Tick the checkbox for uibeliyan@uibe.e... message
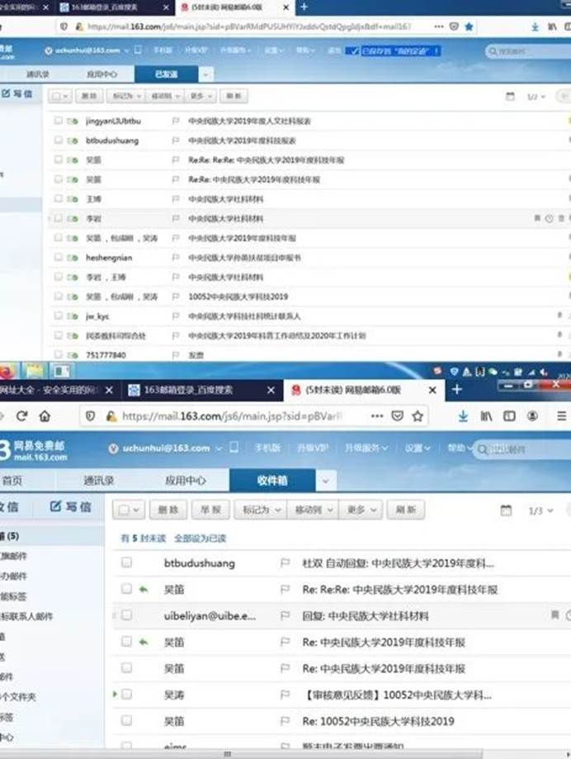This screenshot has height=759, width=571. pyautogui.click(x=127, y=615)
